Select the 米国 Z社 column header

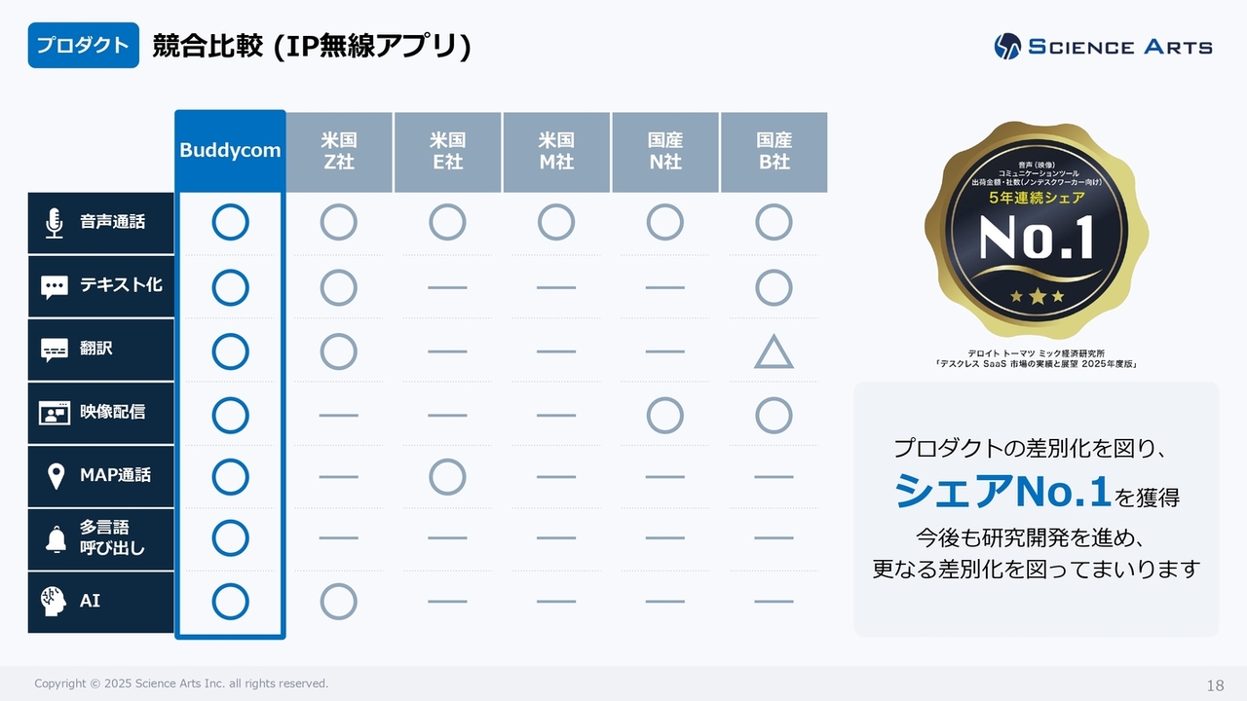339,152
